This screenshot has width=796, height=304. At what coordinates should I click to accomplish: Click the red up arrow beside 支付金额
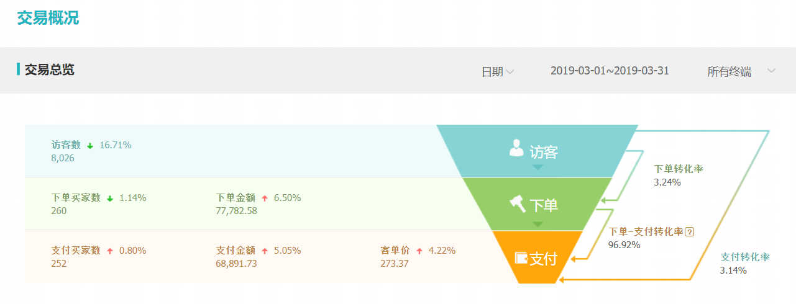tap(265, 251)
